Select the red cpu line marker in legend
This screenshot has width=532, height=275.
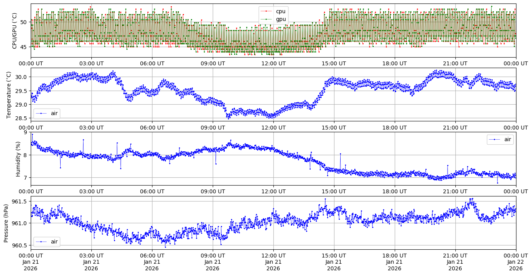(x=266, y=11)
